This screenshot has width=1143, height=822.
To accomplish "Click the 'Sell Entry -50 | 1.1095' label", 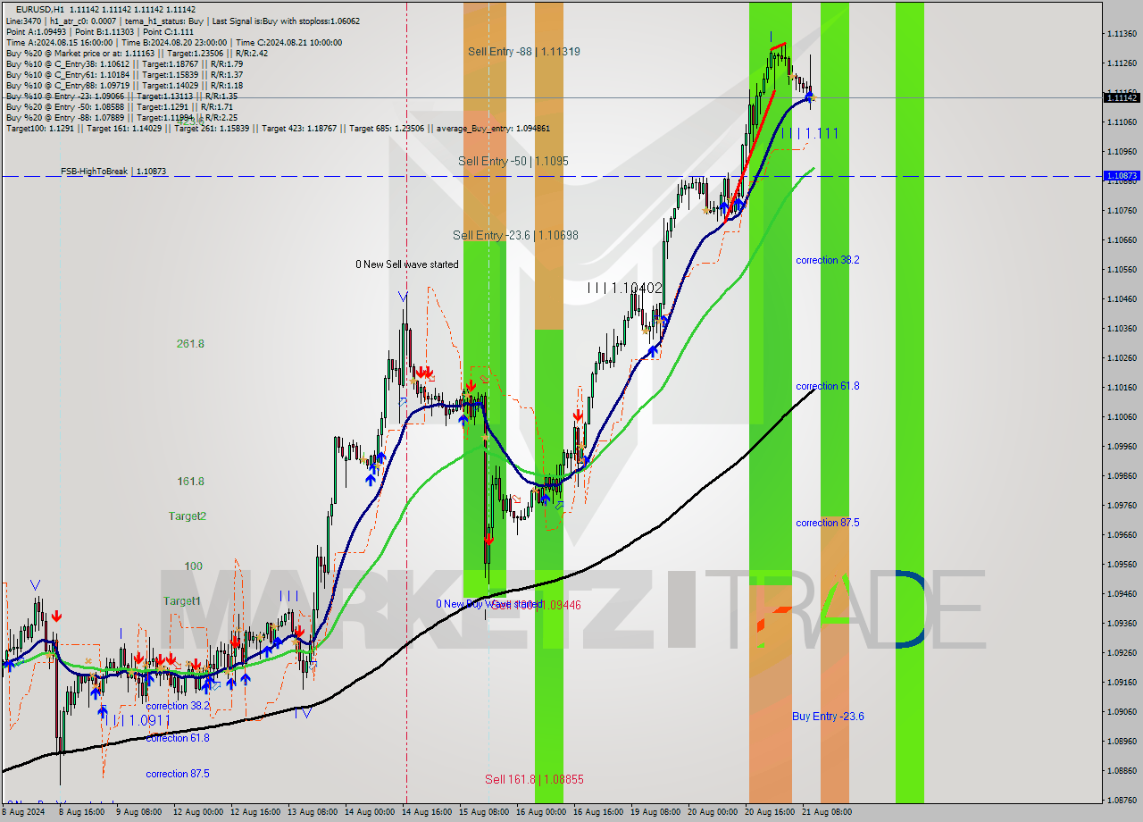I will click(x=513, y=161).
